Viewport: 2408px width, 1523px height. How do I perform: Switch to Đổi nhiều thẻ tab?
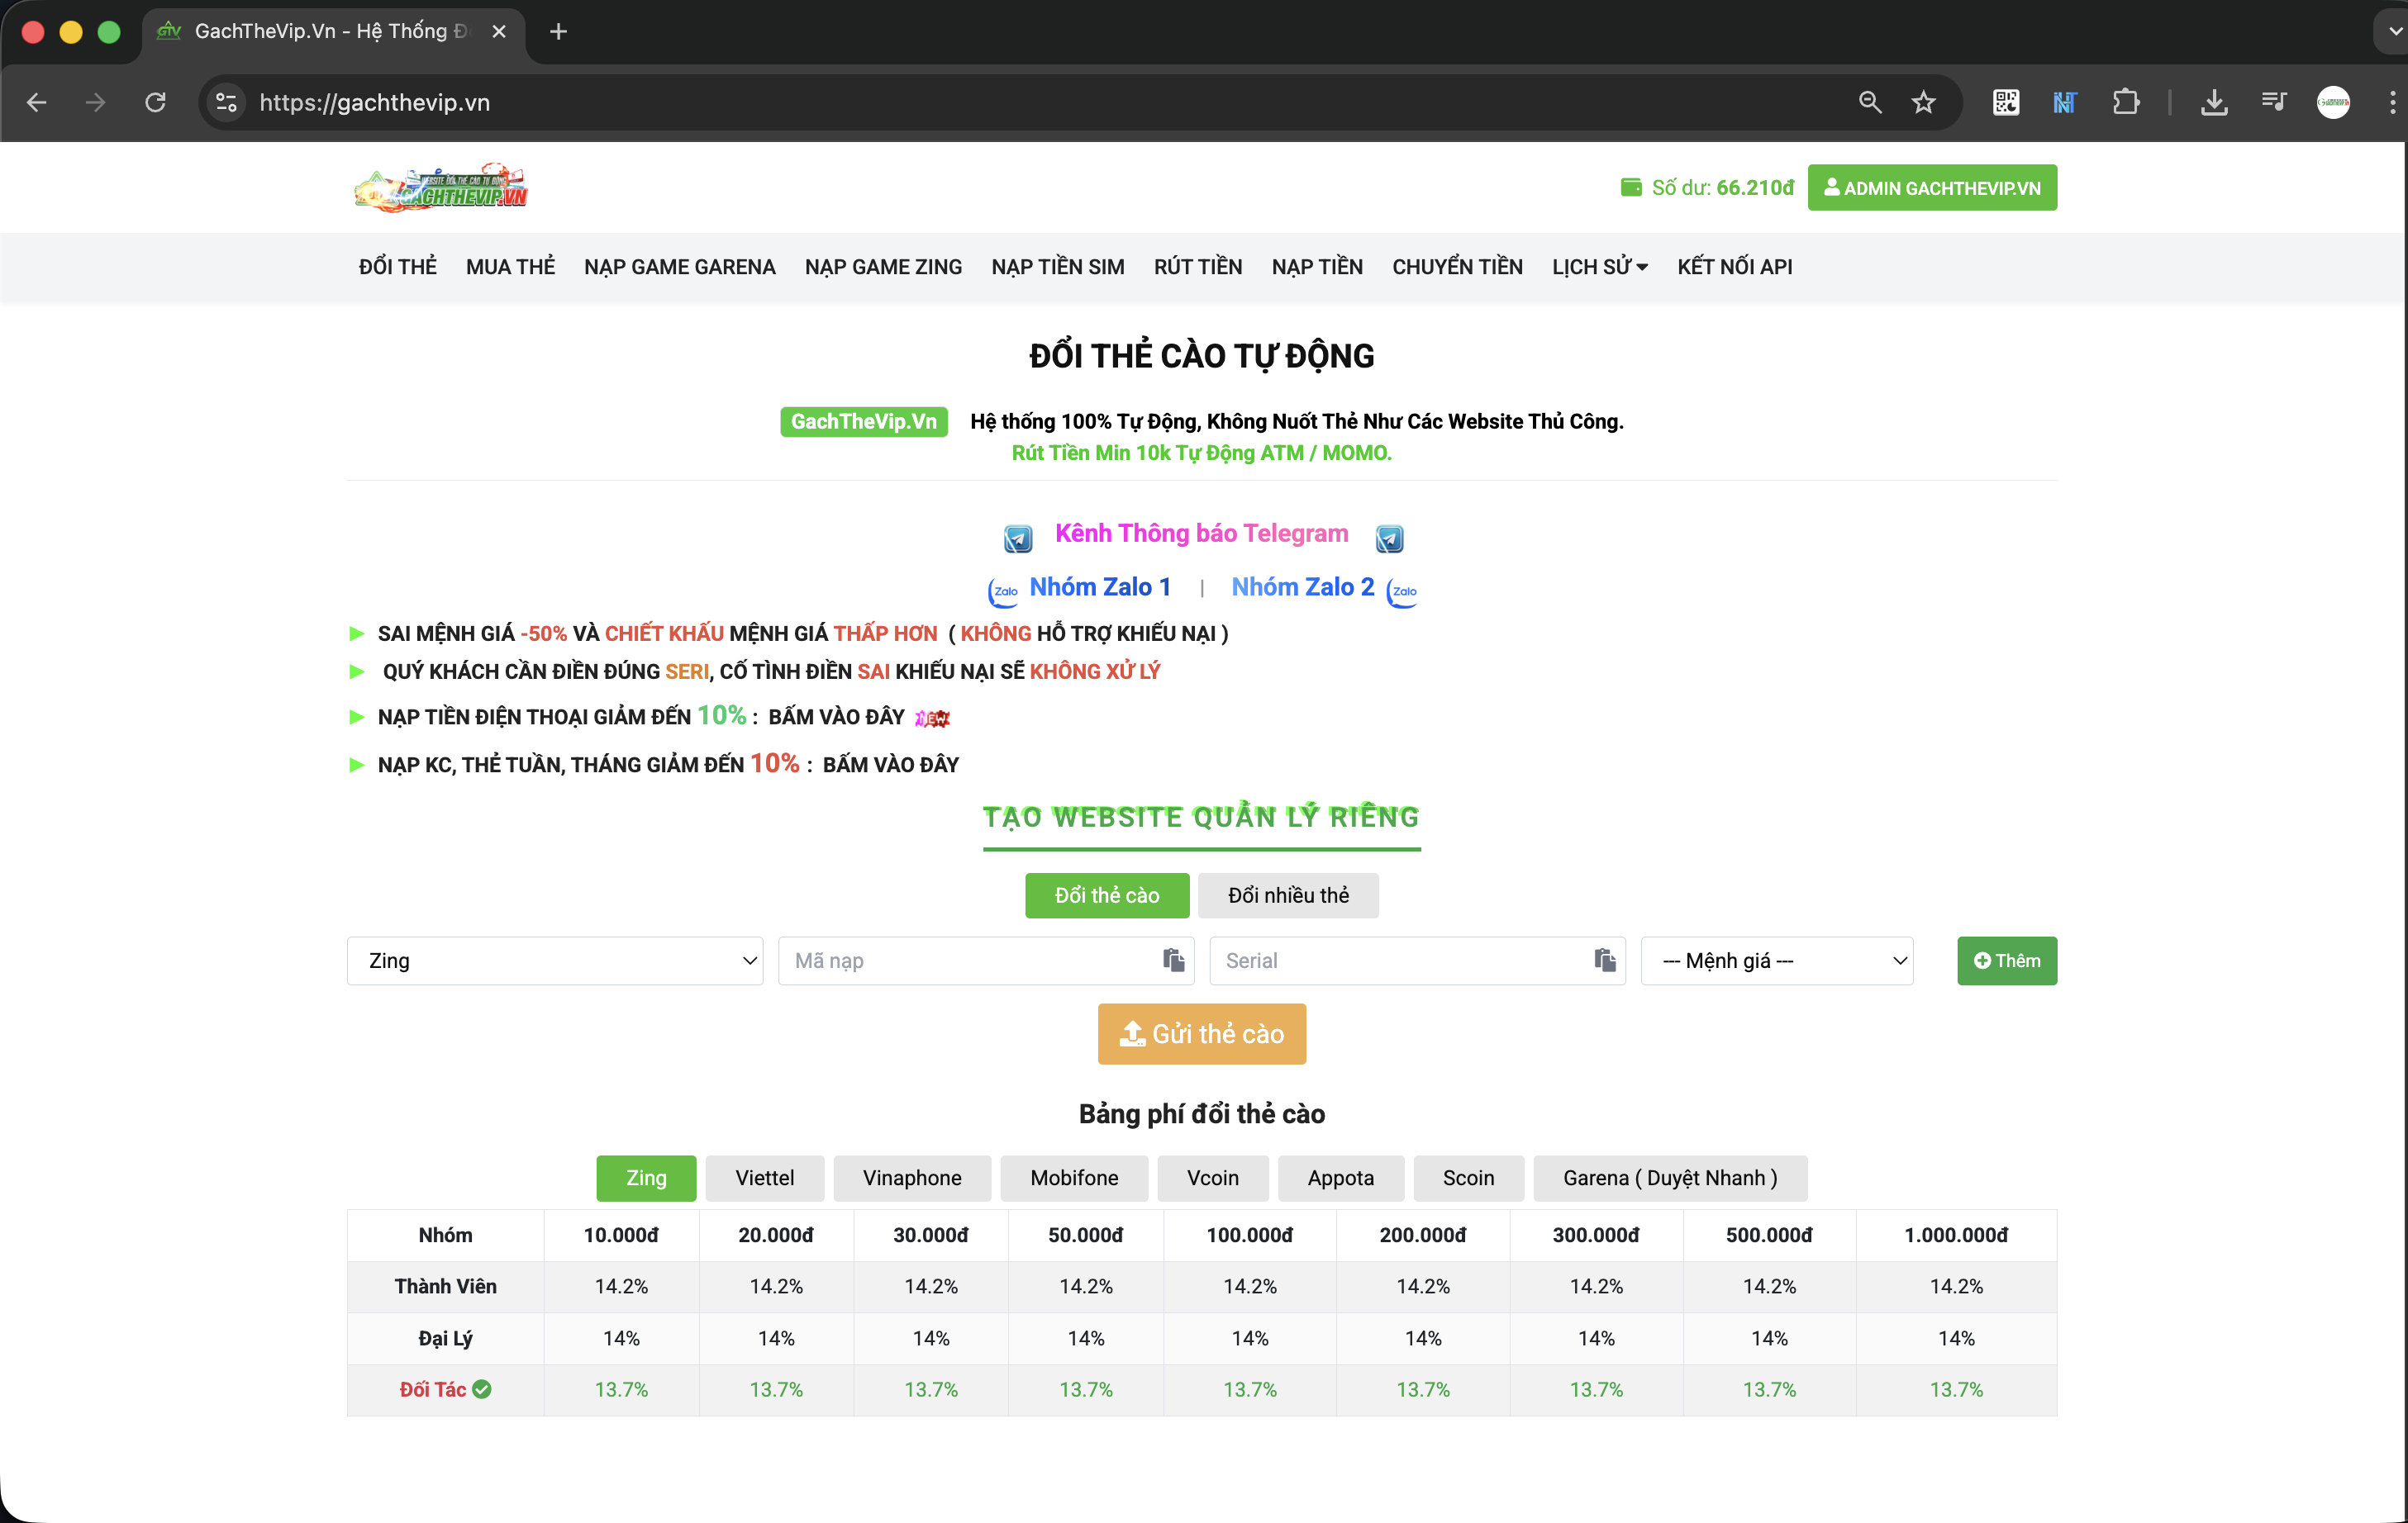click(1288, 895)
